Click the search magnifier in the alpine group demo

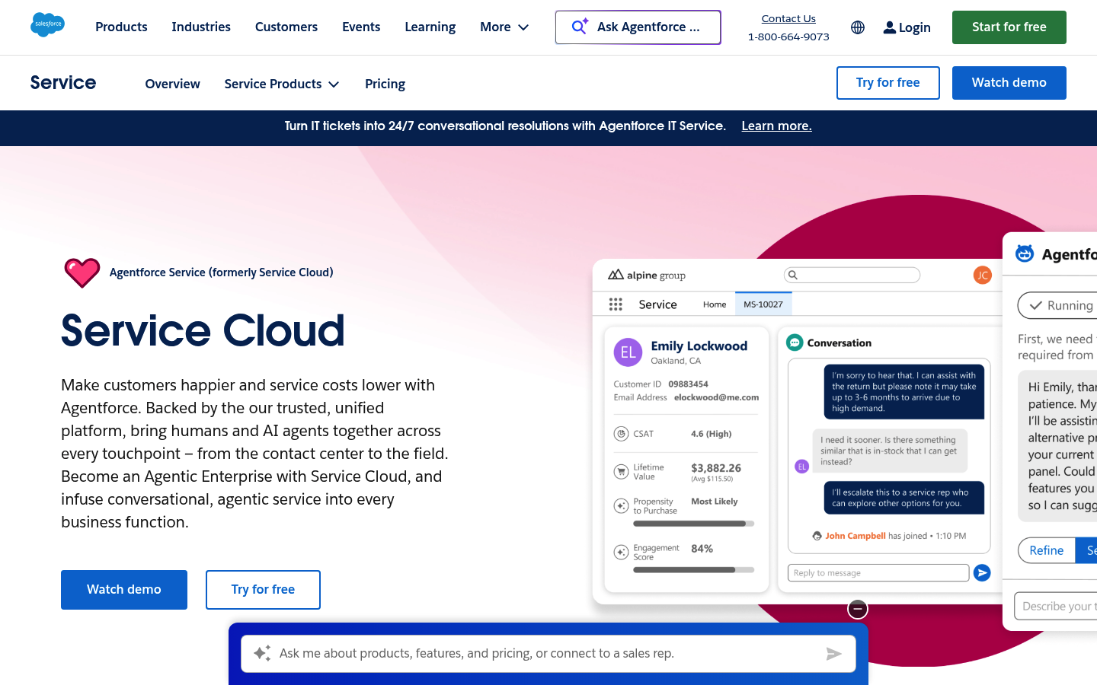click(793, 274)
